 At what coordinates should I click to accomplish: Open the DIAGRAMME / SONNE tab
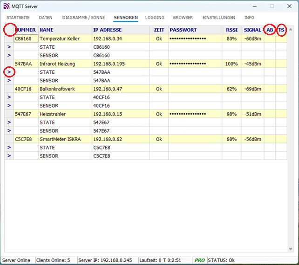tap(84, 18)
